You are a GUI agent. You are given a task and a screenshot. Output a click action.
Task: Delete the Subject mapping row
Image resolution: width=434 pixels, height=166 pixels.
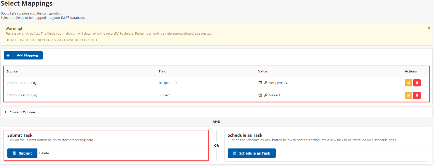(417, 95)
